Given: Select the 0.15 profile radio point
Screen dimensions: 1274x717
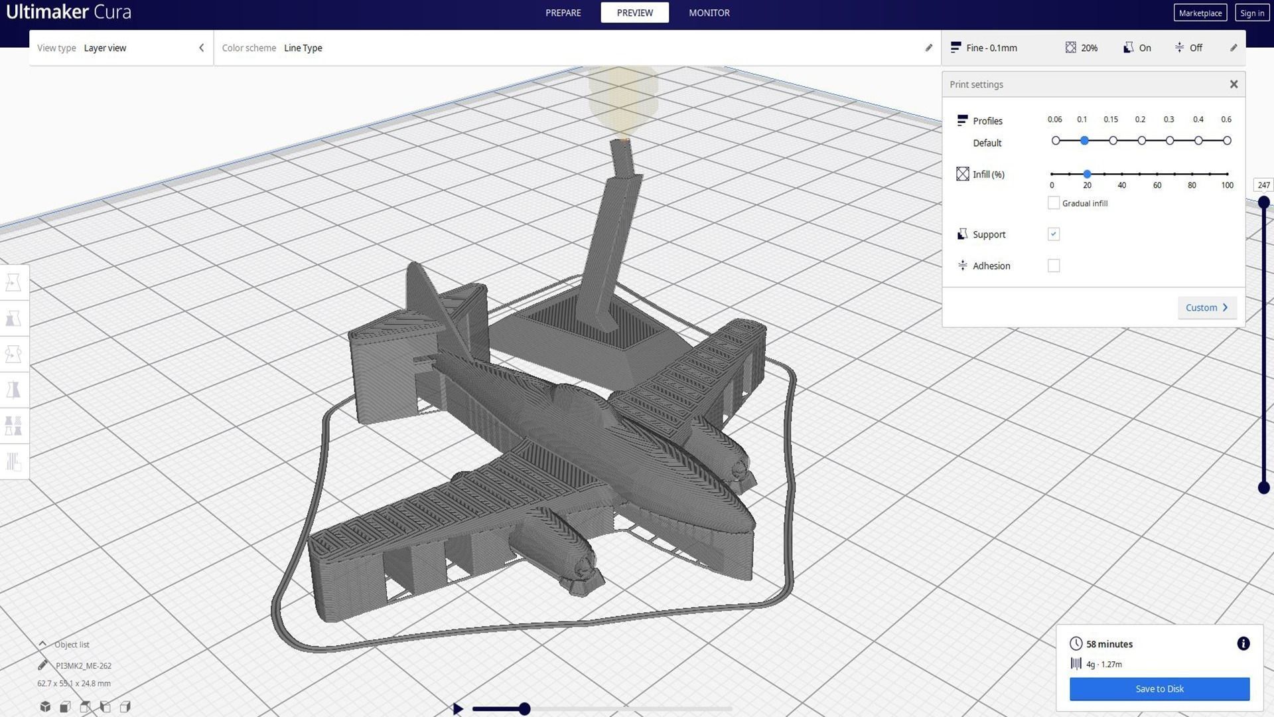Looking at the screenshot, I should [x=1113, y=141].
